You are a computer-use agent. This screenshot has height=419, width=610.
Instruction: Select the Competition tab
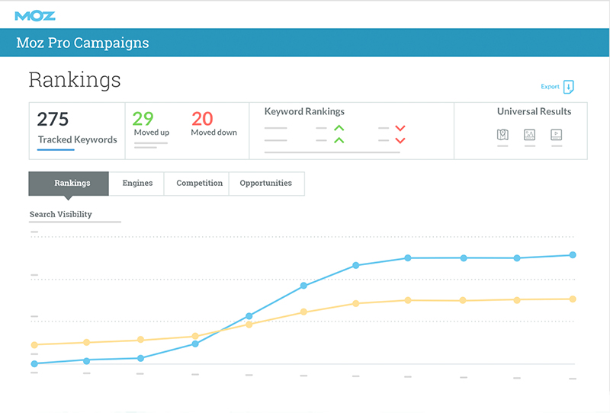199,184
